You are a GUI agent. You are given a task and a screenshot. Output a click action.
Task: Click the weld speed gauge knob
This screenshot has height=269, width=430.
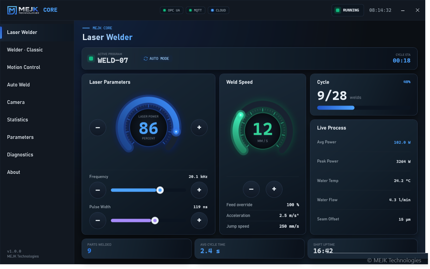pyautogui.click(x=241, y=115)
